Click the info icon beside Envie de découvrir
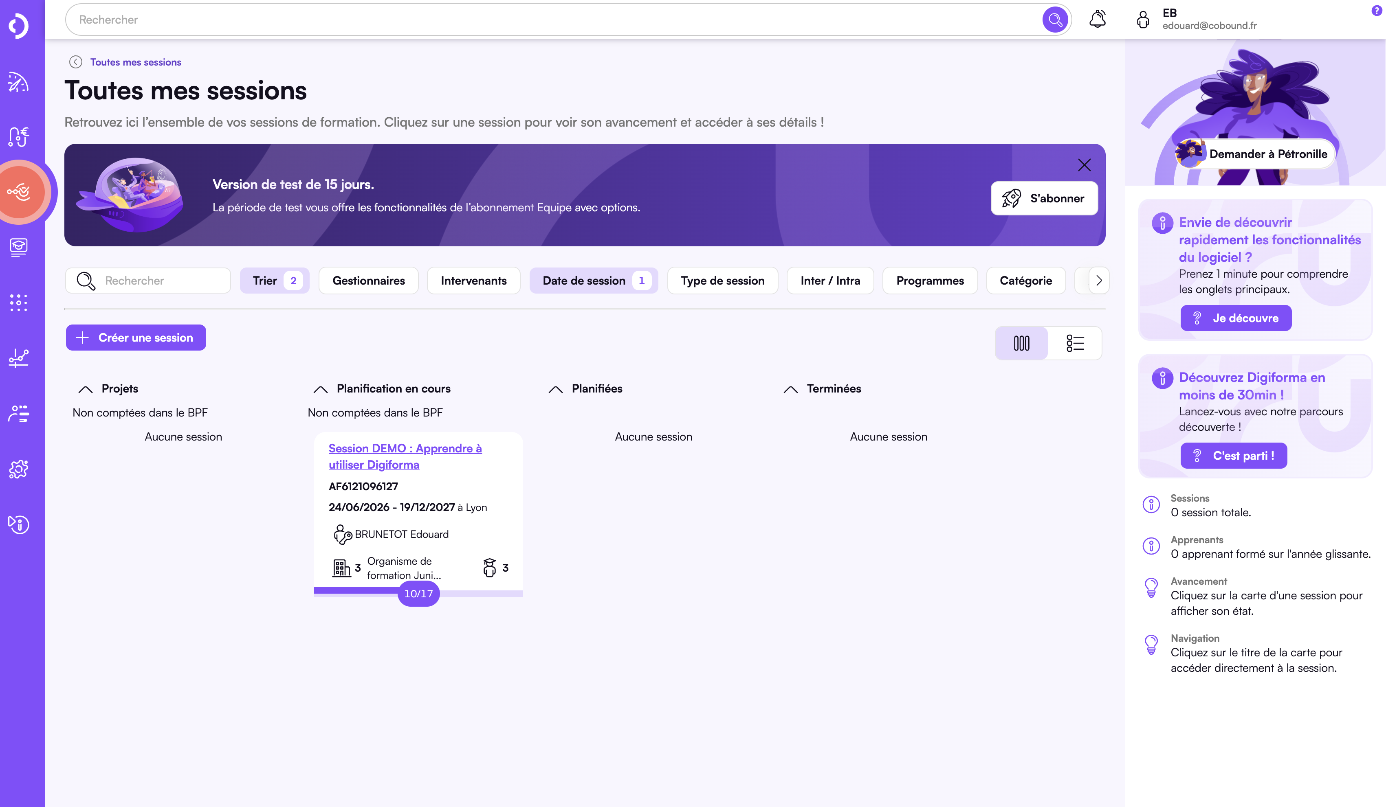The width and height of the screenshot is (1386, 807). point(1163,223)
